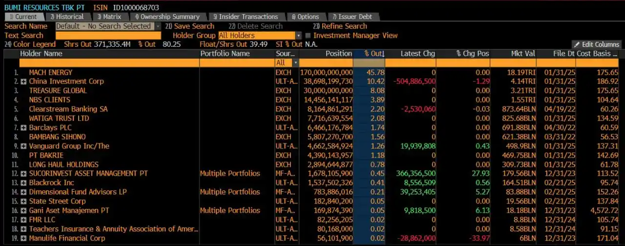Screen dimensions: 625x246
Task: Switch to the Options tab
Action: pyautogui.click(x=305, y=17)
